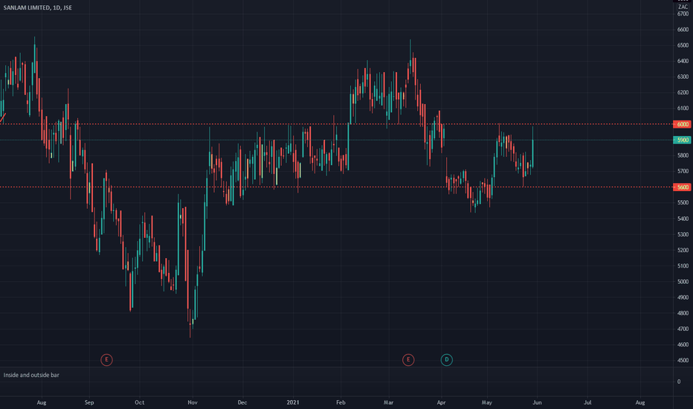Click the ZAC currency label on price axis

pyautogui.click(x=683, y=7)
